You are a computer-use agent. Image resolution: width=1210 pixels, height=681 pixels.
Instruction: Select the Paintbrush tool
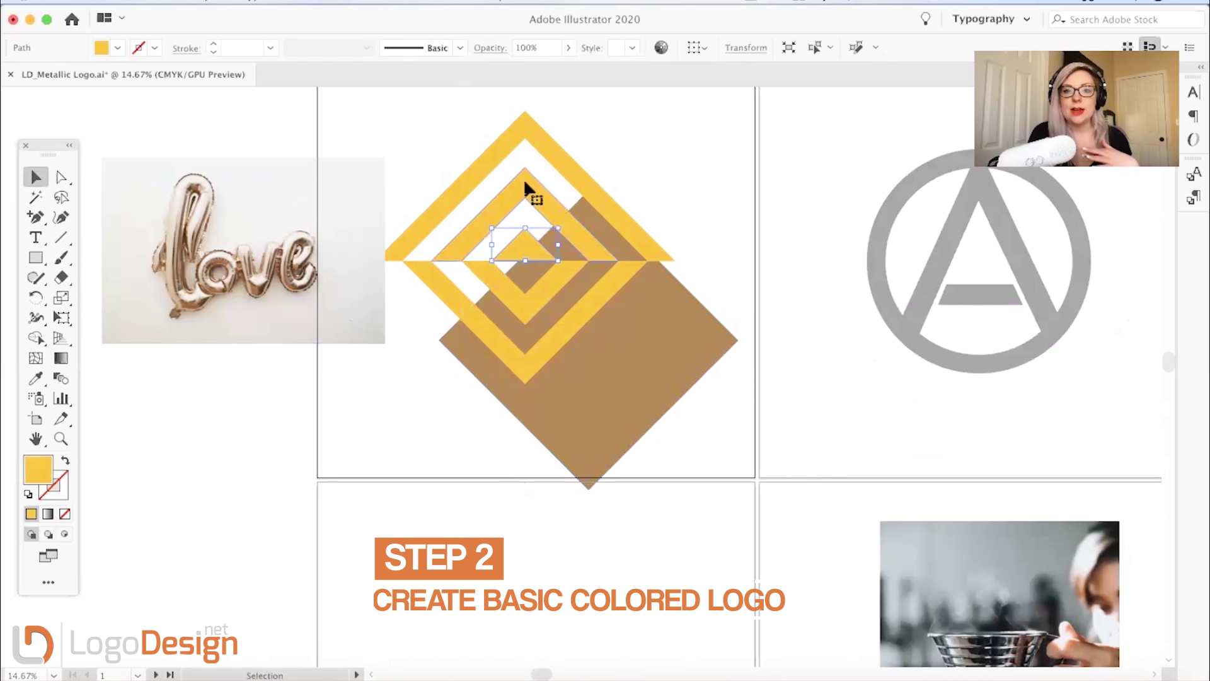pyautogui.click(x=61, y=258)
